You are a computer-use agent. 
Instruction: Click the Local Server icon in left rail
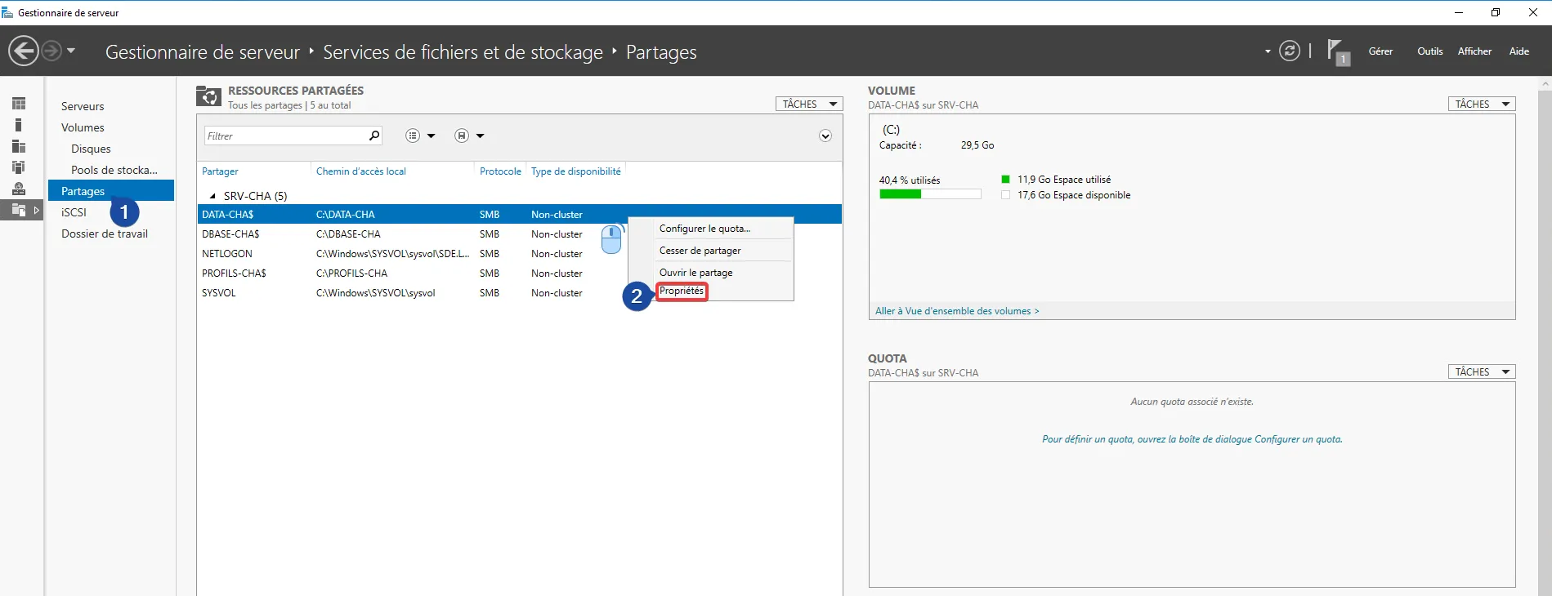coord(19,125)
